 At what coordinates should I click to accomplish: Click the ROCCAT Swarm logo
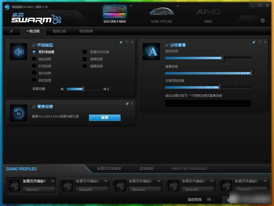click(36, 18)
